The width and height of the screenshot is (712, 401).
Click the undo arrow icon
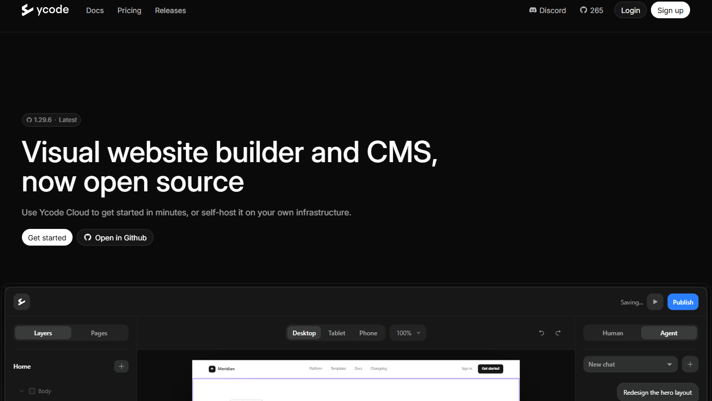tap(542, 333)
